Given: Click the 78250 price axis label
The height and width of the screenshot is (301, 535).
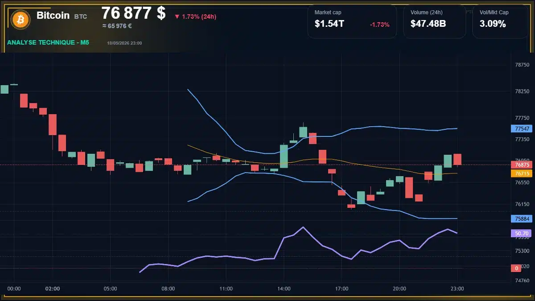Looking at the screenshot, I should pos(522,91).
